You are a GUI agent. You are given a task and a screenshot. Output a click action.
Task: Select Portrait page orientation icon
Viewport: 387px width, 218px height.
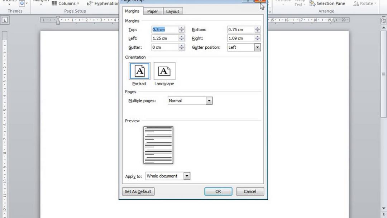click(139, 71)
